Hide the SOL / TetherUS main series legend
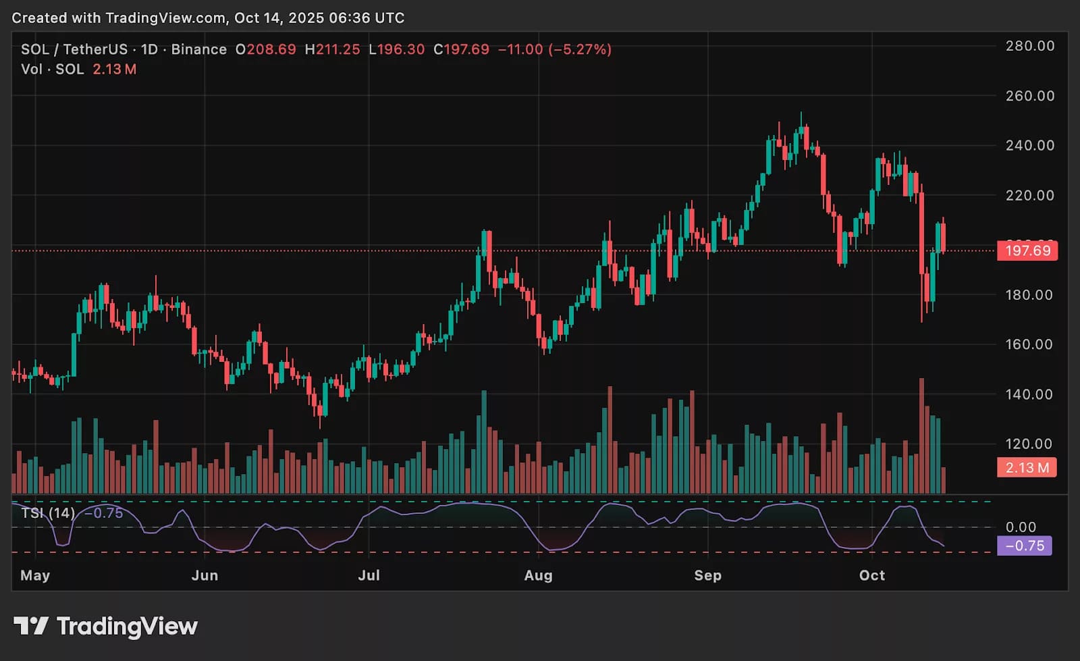 tap(74, 49)
